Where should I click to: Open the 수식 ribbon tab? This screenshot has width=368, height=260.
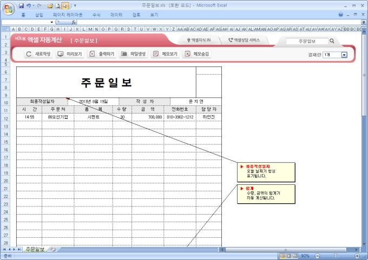[96, 15]
